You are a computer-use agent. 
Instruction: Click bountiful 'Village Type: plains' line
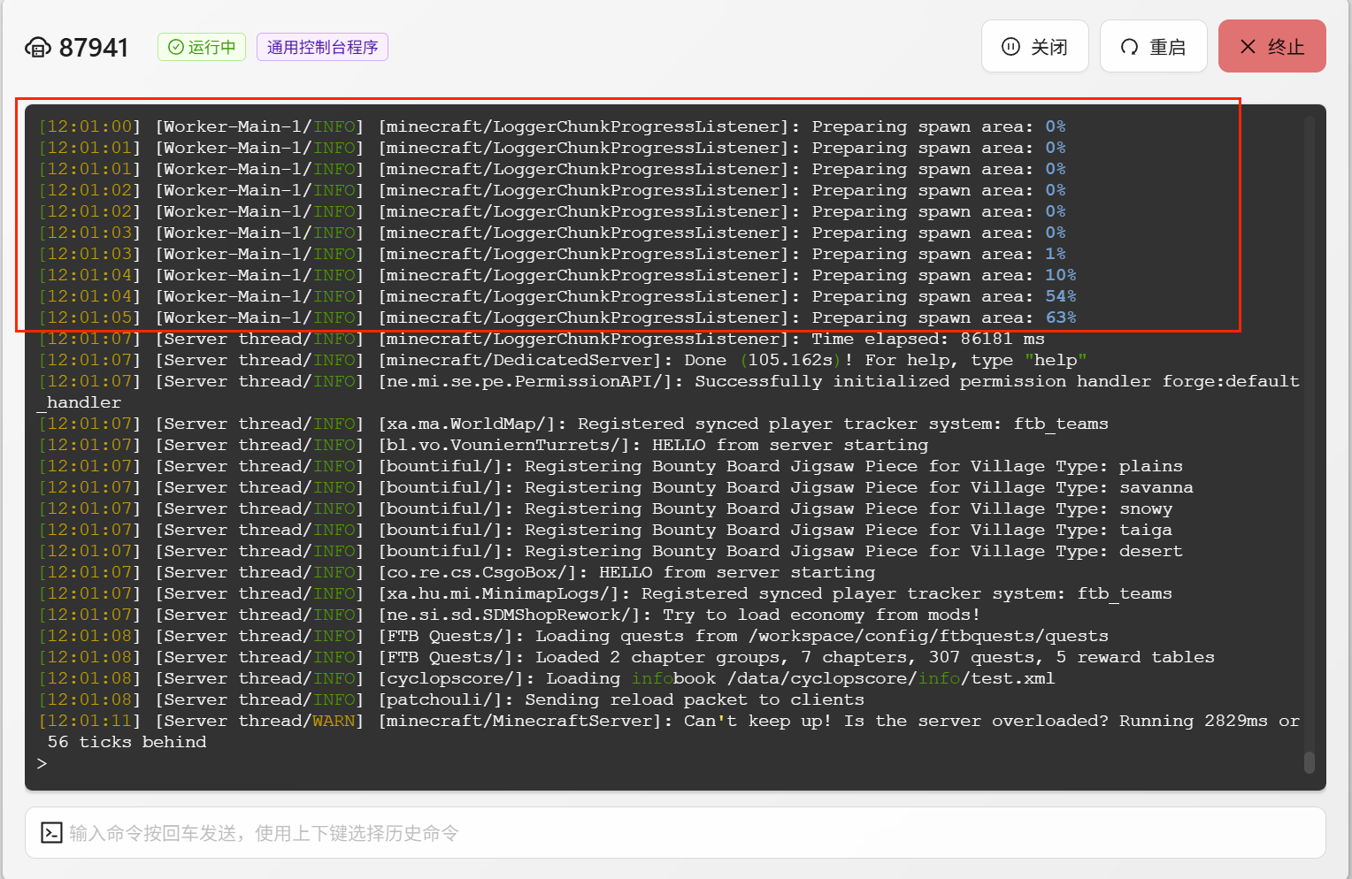[x=611, y=466]
